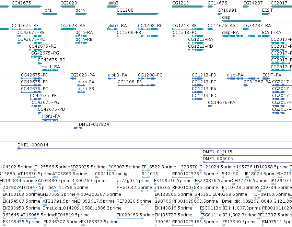Click the glob3 gene label

point(113,3)
